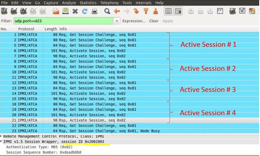This screenshot has height=156, width=260.
Task: Select Session Sequence Number 0xdeadb0b0 line
Action: 44,152
